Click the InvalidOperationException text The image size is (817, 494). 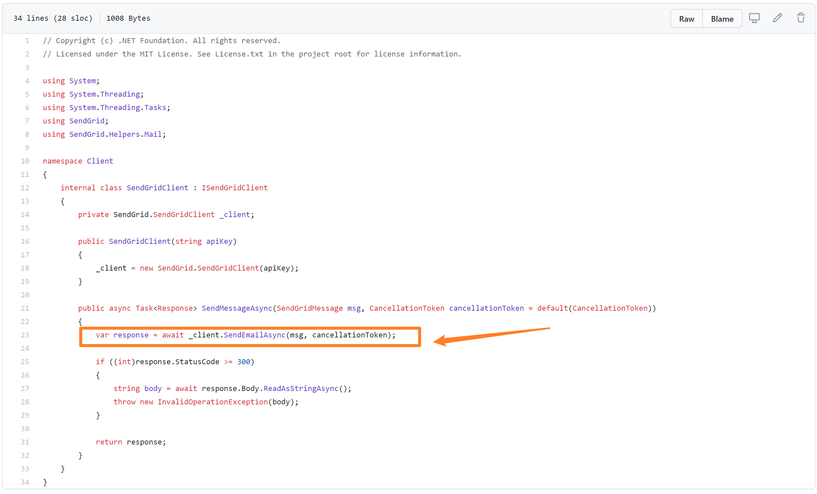212,402
